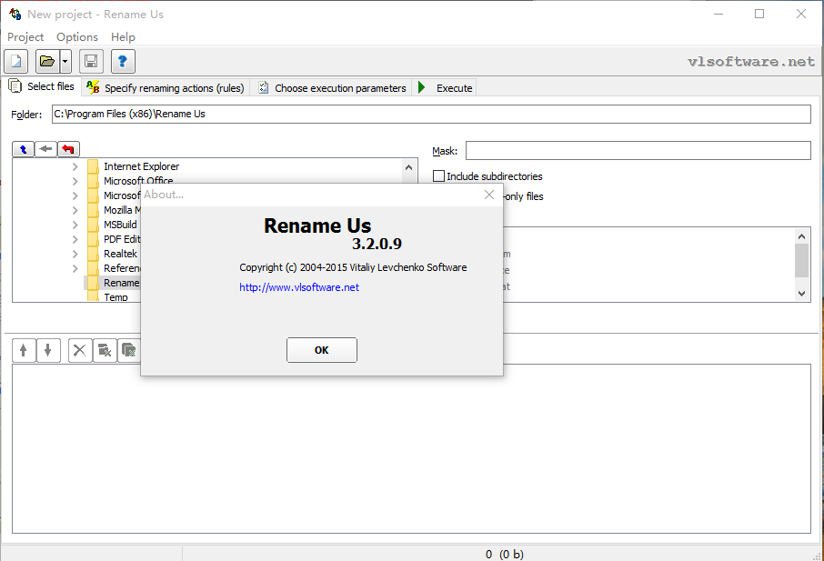Viewport: 824px width, 561px height.
Task: Expand the Internet Explorer folder node
Action: coord(75,167)
